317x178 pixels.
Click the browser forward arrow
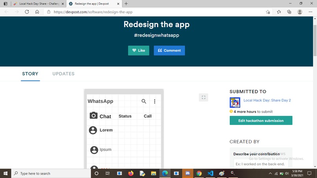click(17, 12)
